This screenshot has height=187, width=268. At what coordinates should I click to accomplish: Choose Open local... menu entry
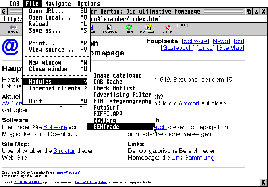56,18
